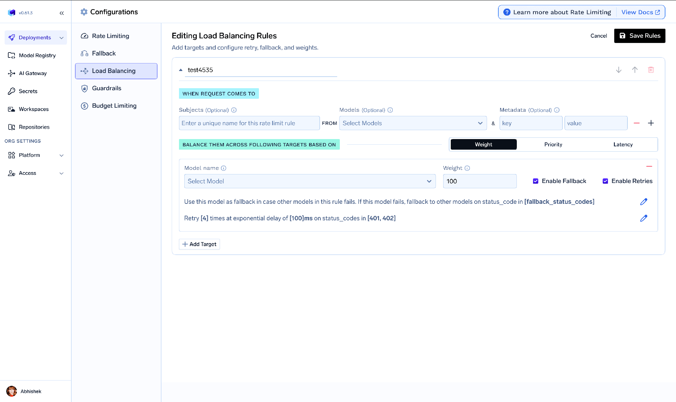Click the metadata key field
This screenshot has height=402, width=676.
point(531,123)
